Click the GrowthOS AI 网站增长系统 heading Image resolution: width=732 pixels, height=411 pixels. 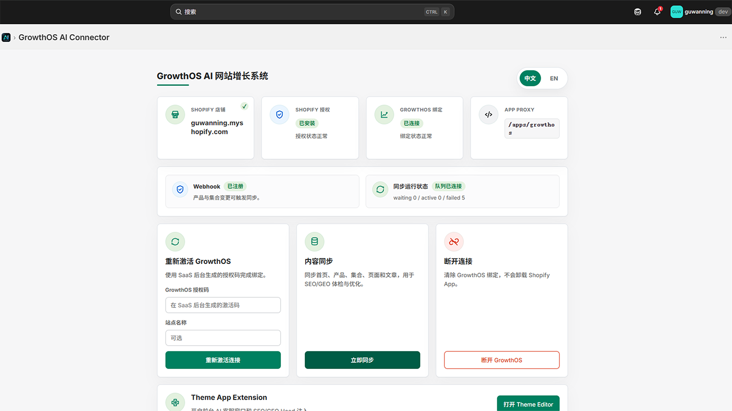(212, 76)
